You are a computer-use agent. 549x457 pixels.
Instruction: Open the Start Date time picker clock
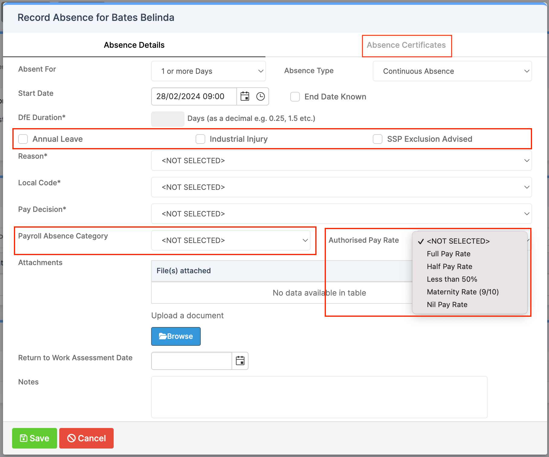(x=260, y=96)
